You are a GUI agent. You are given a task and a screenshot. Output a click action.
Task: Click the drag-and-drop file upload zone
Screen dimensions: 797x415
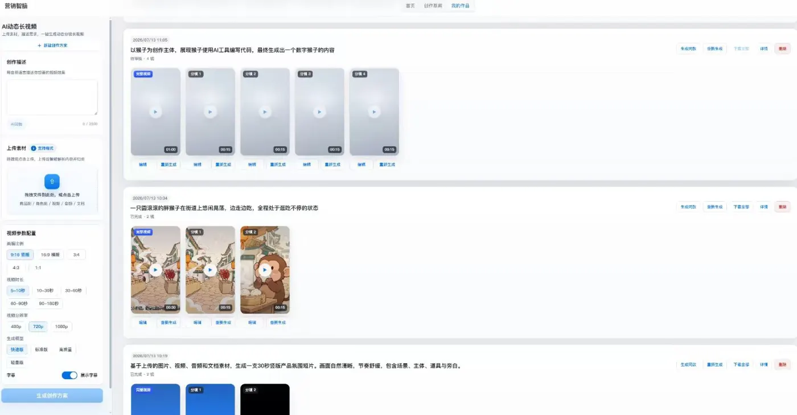click(x=52, y=190)
